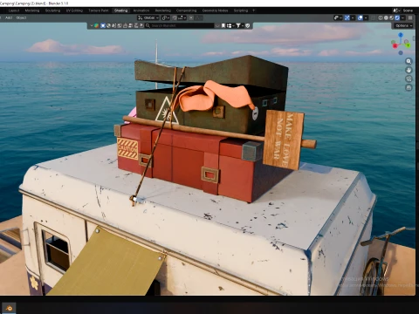
Task: Open the gizmo options dropdown arrow
Action: (x=353, y=17)
